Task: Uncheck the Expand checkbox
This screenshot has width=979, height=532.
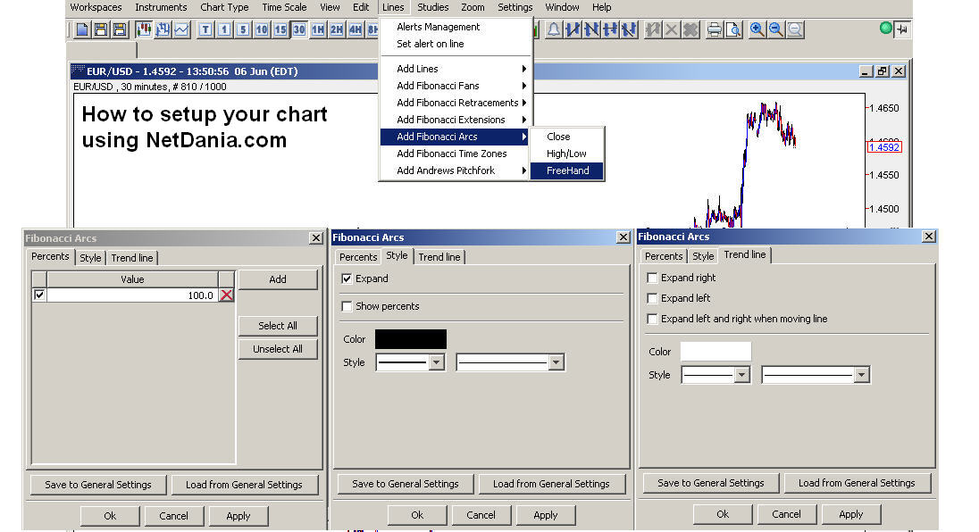Action: (347, 278)
